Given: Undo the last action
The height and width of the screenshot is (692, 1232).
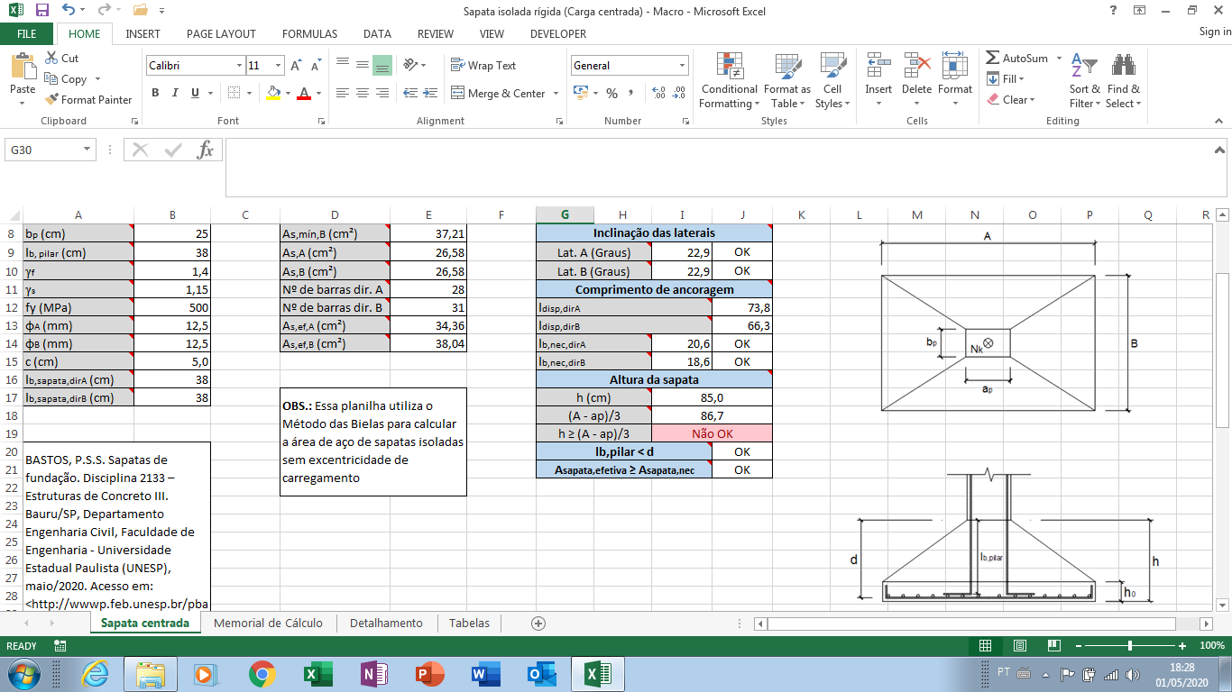Looking at the screenshot, I should [69, 11].
